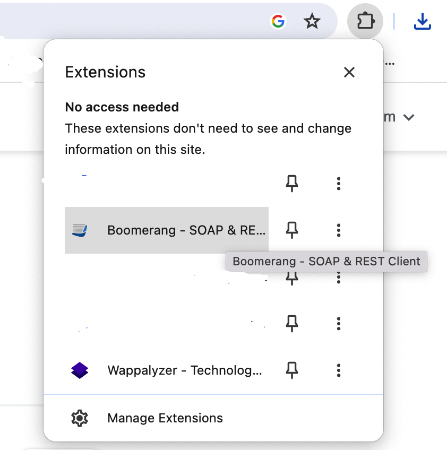Pin the Boomerang extension to toolbar
The height and width of the screenshot is (450, 447).
click(292, 230)
